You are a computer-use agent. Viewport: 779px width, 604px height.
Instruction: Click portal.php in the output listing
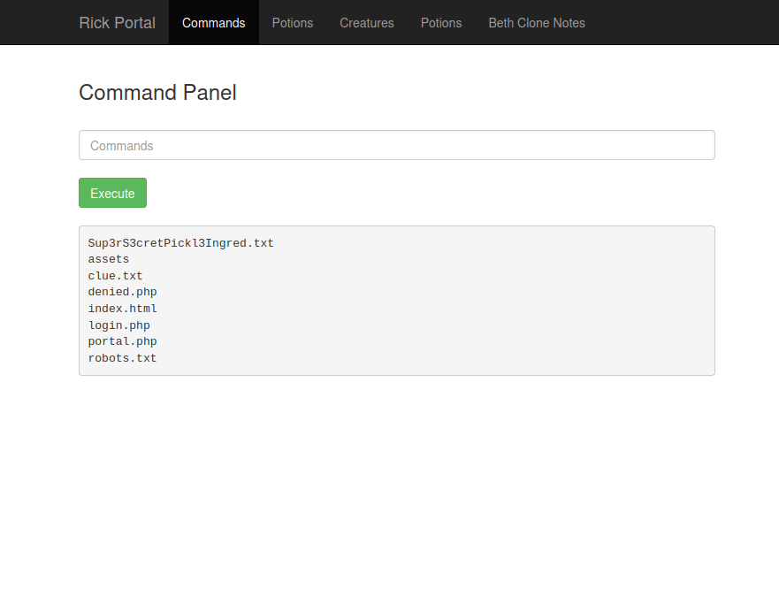coord(122,341)
